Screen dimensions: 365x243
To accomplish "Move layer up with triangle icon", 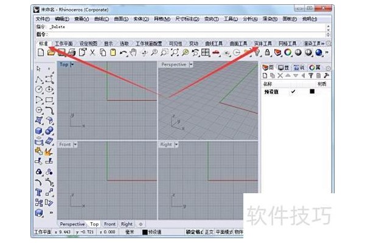I will (x=288, y=75).
